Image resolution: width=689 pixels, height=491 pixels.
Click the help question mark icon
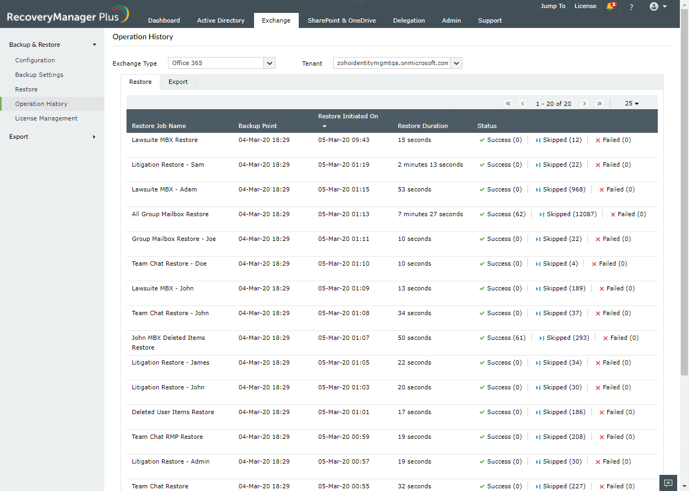[x=631, y=7]
